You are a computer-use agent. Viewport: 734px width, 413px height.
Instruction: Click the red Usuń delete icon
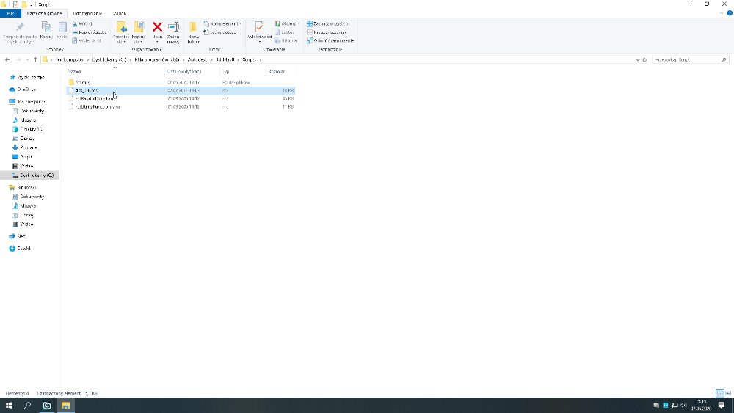(x=157, y=27)
